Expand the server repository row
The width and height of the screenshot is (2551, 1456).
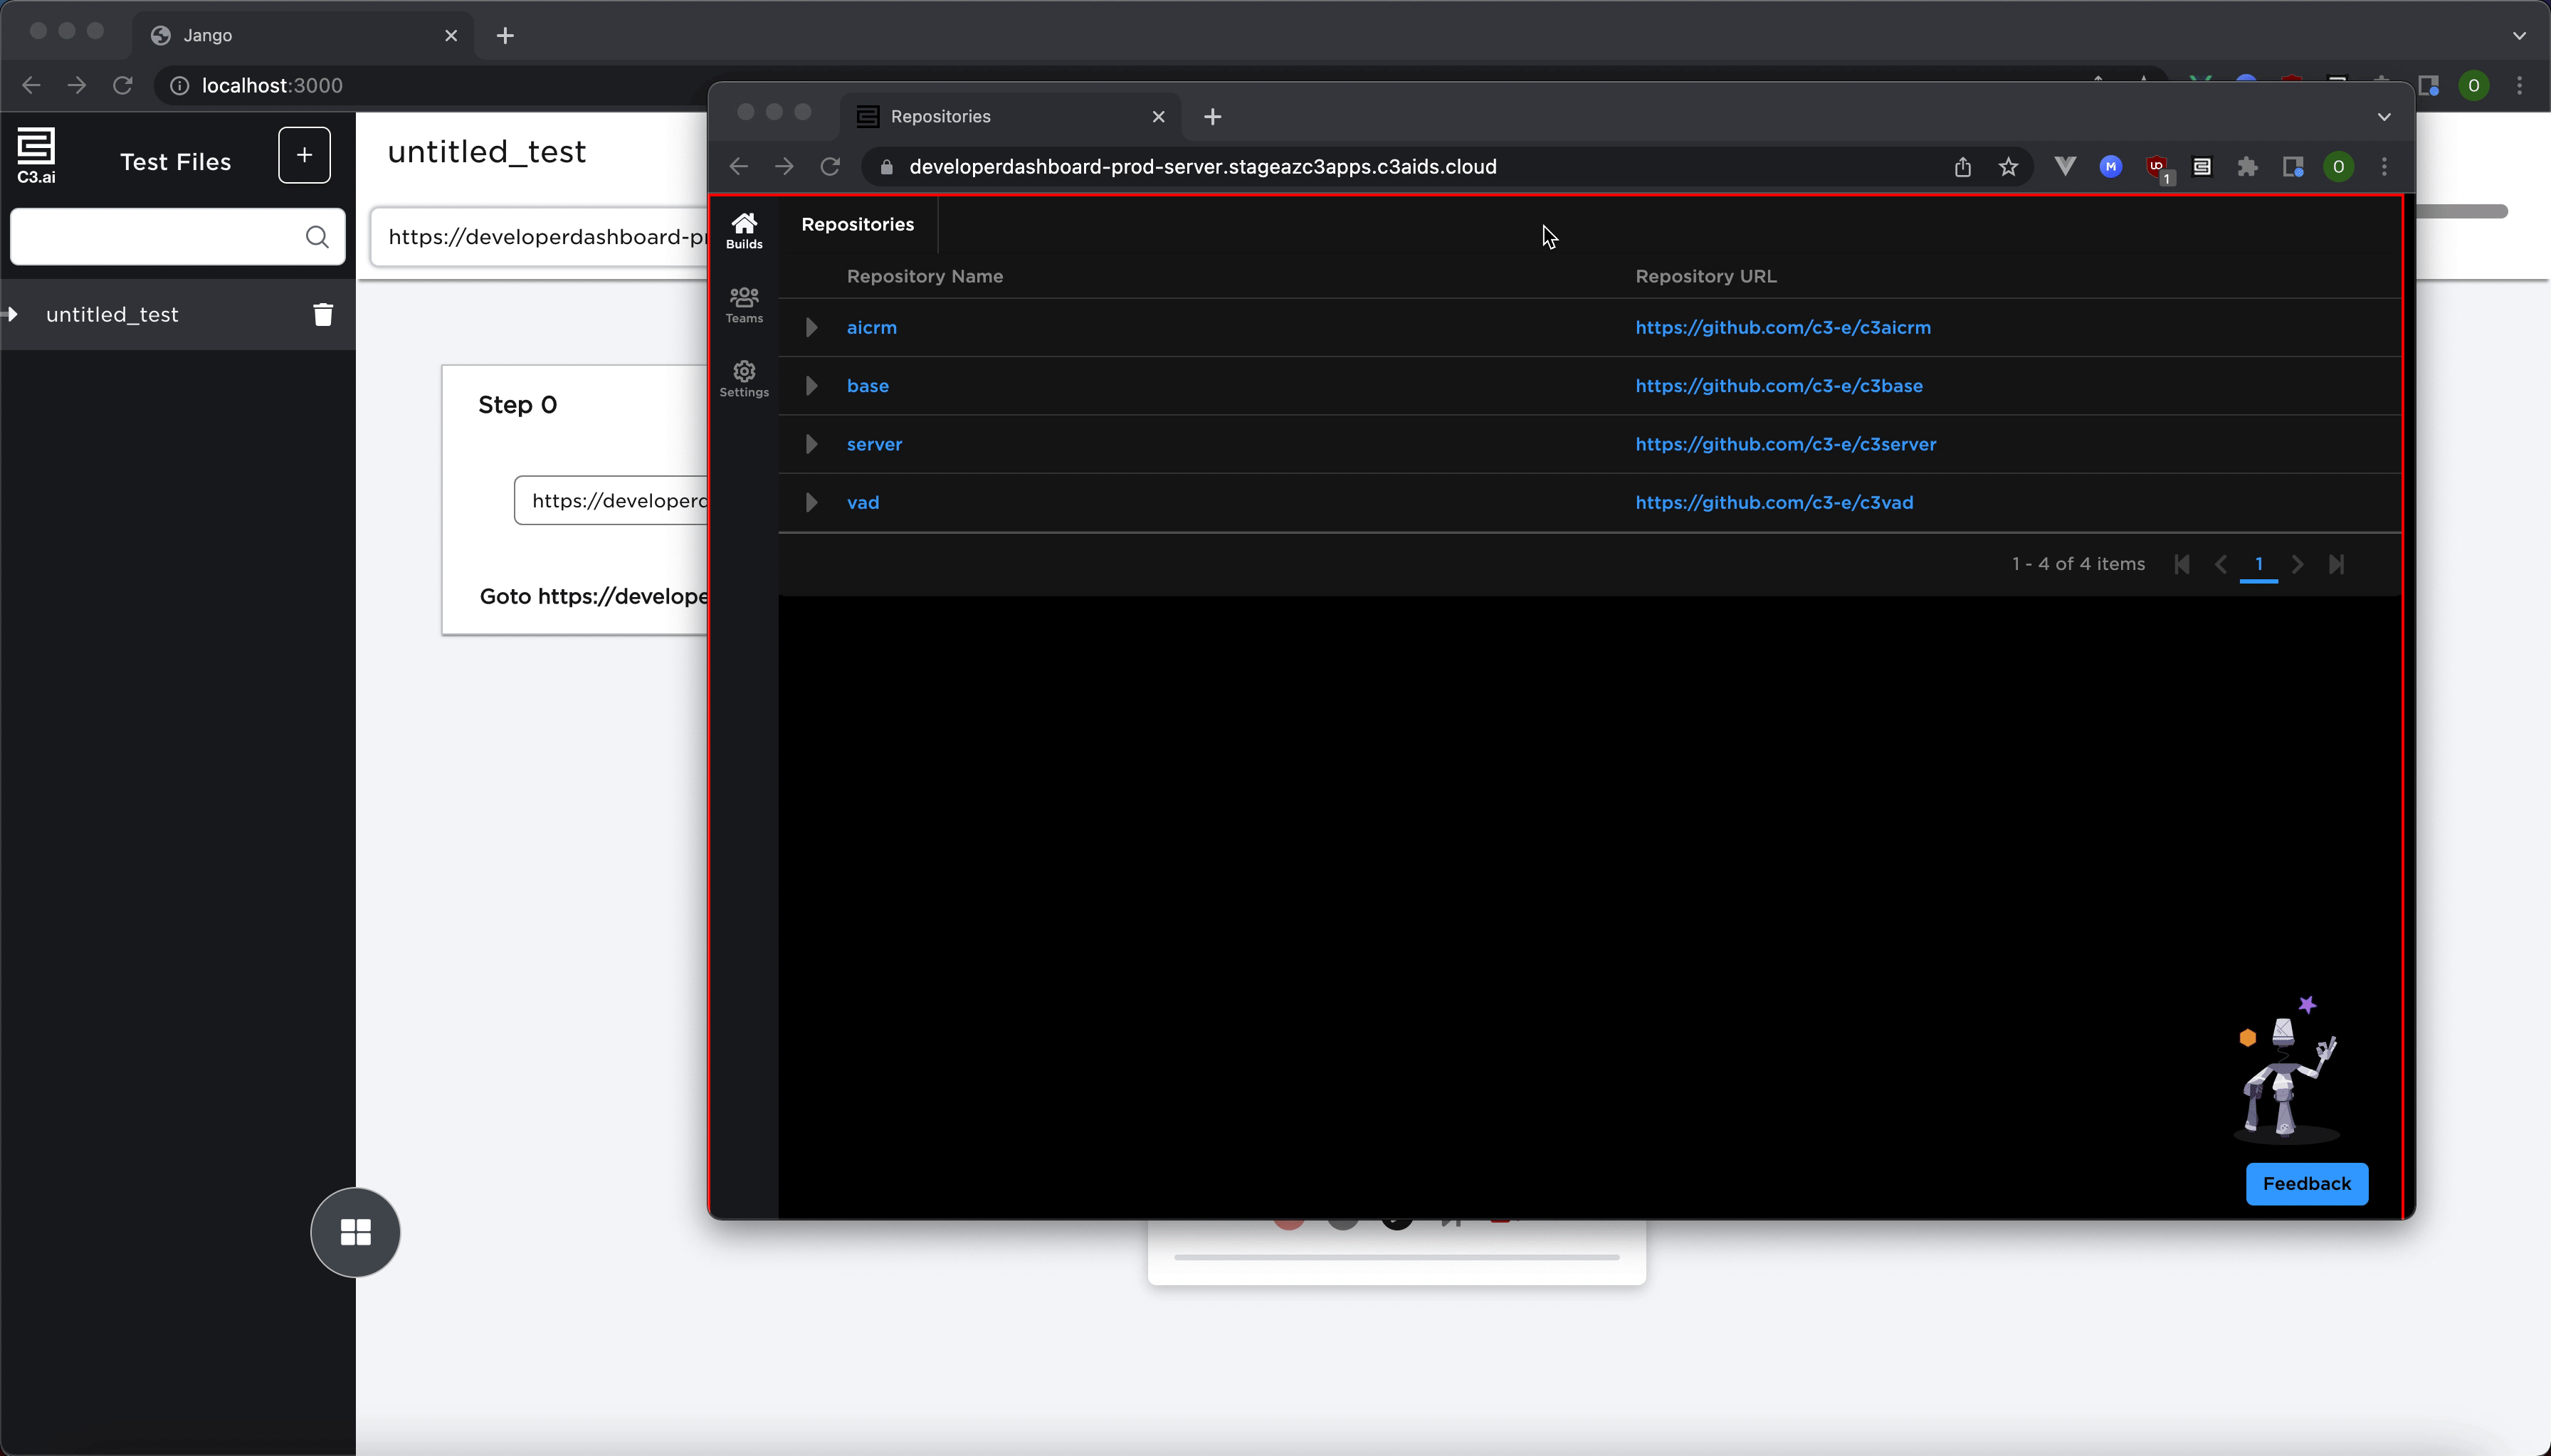point(811,444)
